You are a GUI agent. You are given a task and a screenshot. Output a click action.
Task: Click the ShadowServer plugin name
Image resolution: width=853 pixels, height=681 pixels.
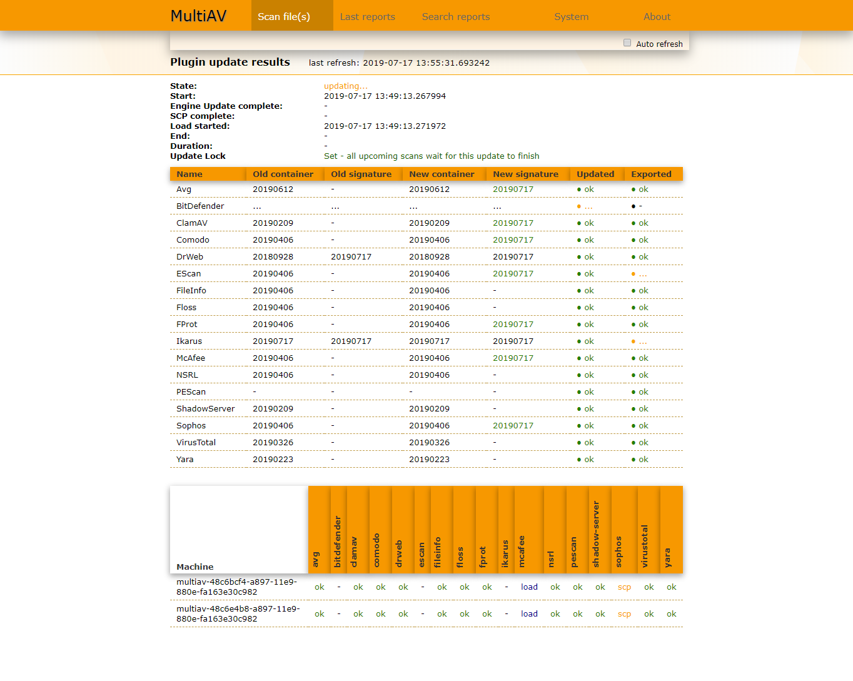click(x=205, y=409)
